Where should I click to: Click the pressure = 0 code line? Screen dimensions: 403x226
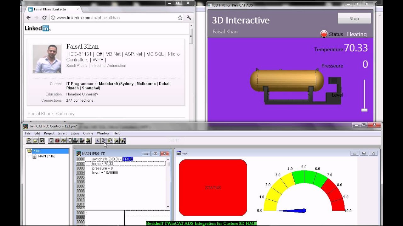[102, 168]
